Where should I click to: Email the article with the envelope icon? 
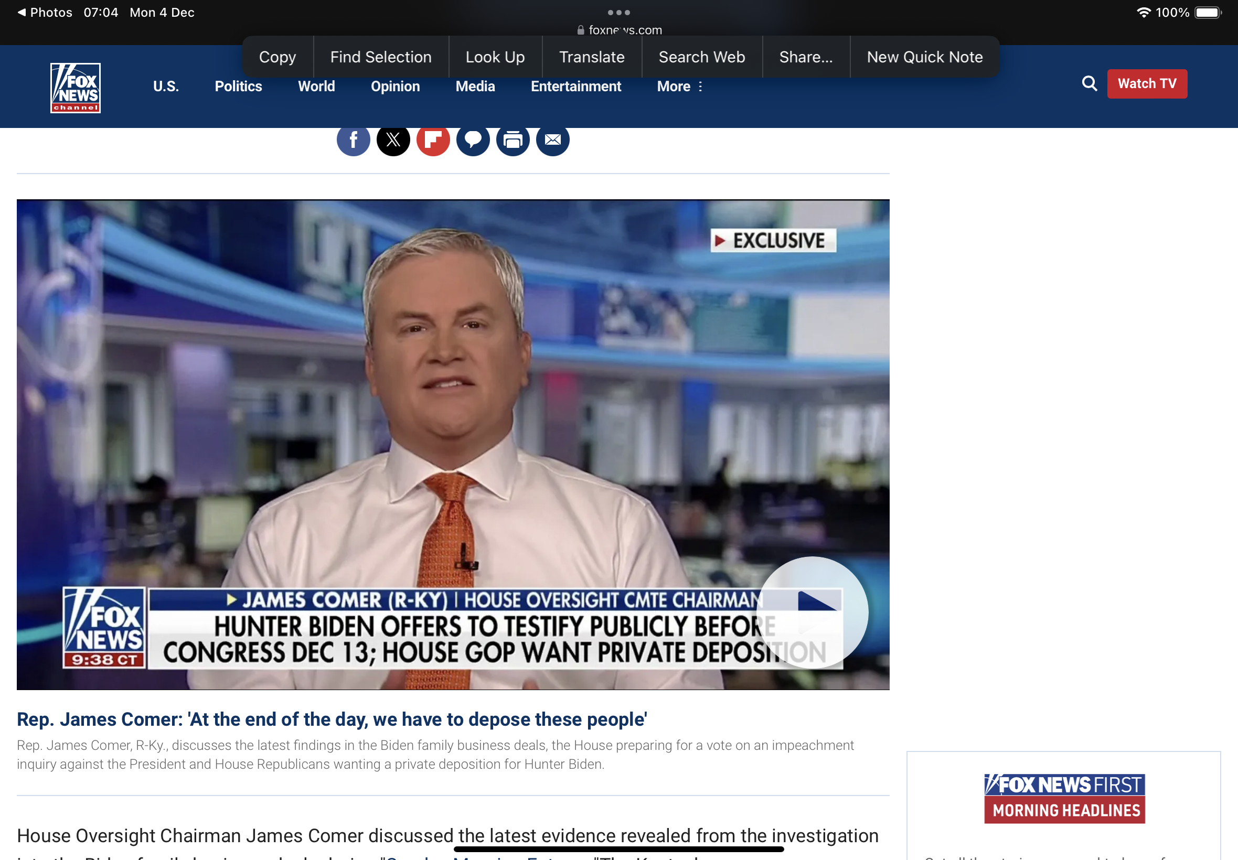pos(553,140)
